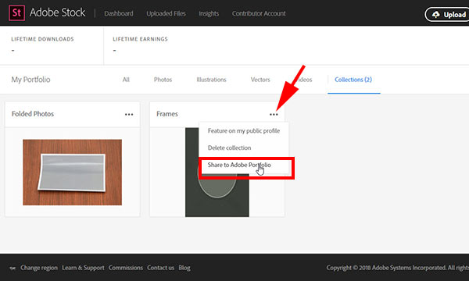Select the Illustrations tab
This screenshot has width=469, height=281.
(211, 80)
